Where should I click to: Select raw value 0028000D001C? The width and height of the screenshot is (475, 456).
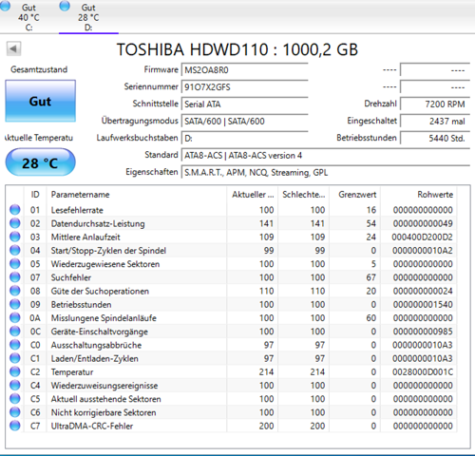click(423, 372)
